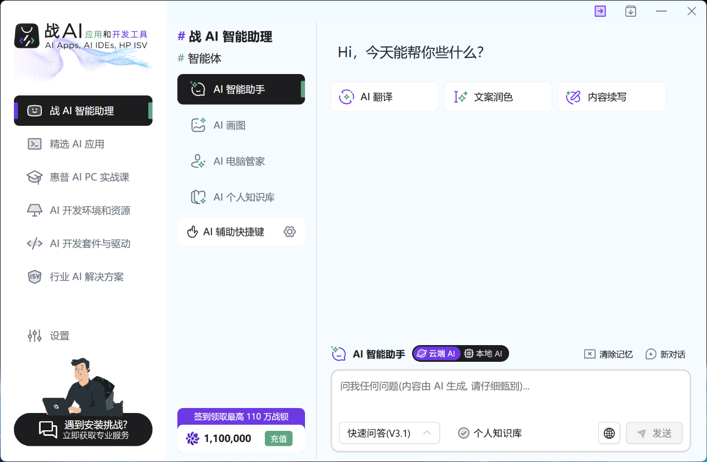Click the purple panel collapse arrow icon
707x462 pixels.
[x=600, y=11]
